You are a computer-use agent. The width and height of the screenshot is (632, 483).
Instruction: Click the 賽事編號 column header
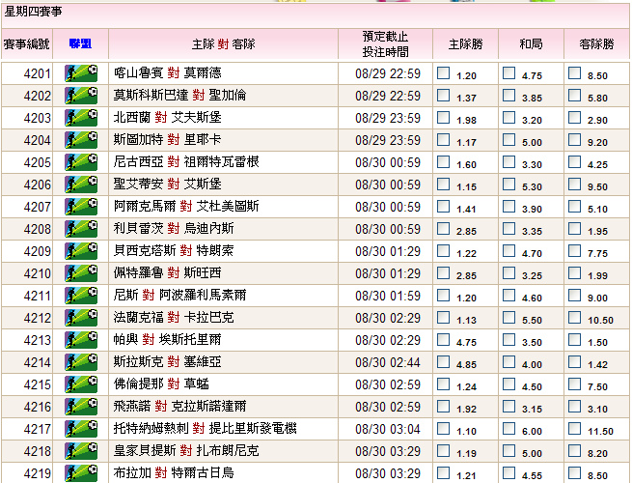pos(27,43)
